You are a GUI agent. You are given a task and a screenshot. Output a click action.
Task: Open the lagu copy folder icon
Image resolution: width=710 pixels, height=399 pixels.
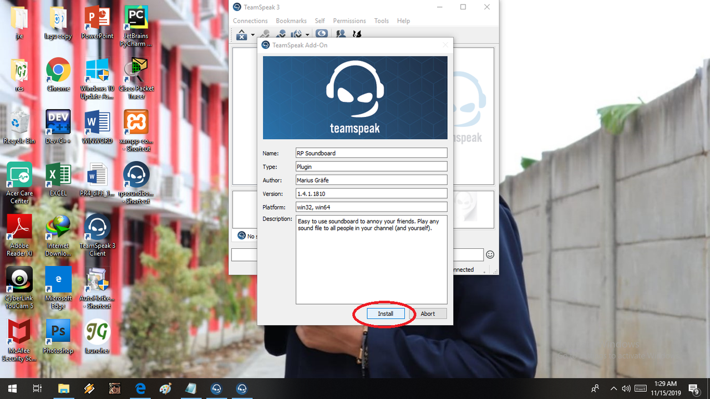click(58, 23)
